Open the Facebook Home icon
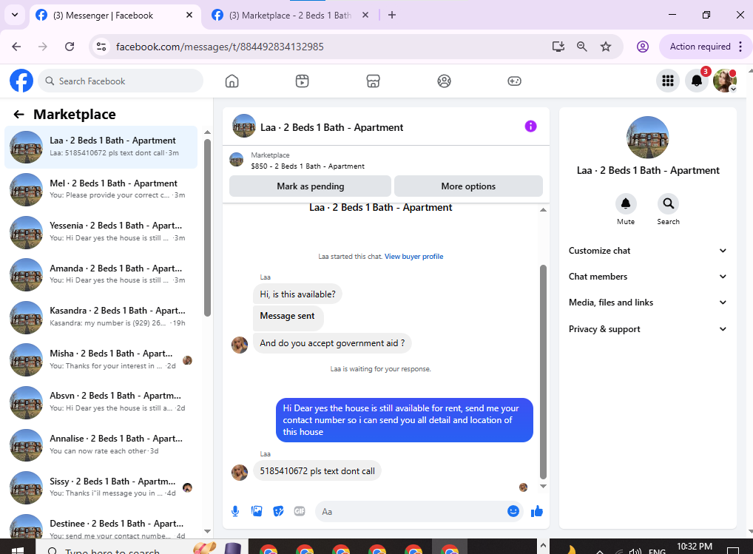Viewport: 753px width, 554px height. tap(232, 81)
